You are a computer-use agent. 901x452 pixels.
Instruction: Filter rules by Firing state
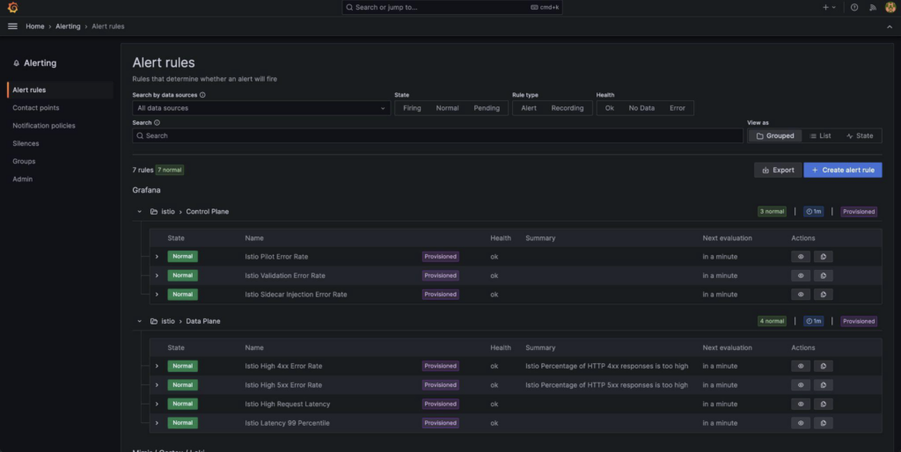pyautogui.click(x=412, y=108)
